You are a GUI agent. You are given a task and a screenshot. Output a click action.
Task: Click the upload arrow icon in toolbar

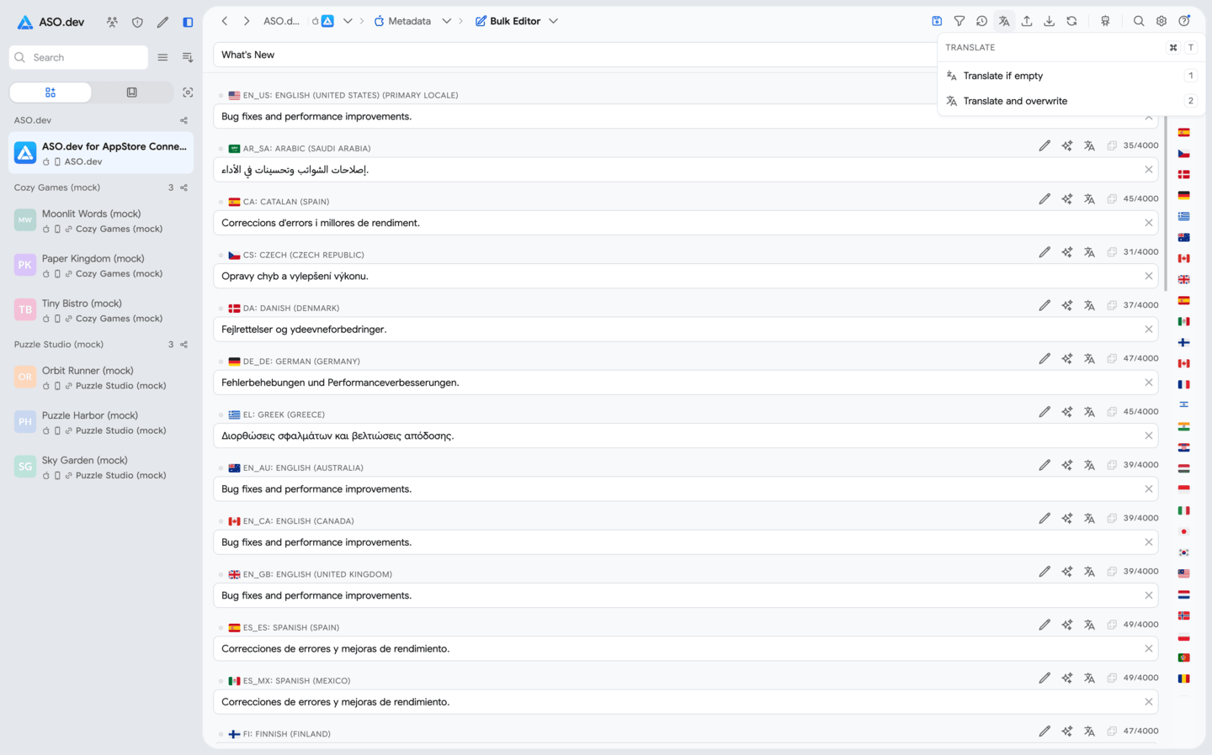click(1027, 21)
